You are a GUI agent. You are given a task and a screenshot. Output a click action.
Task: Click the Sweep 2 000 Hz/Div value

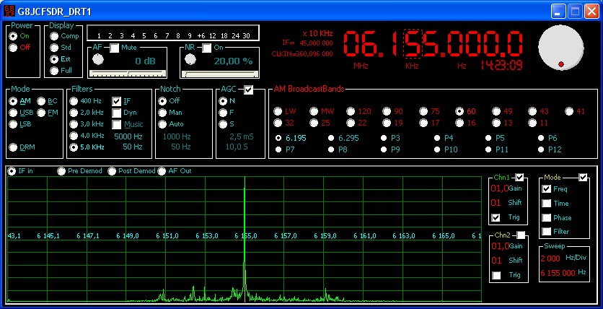tap(550, 258)
